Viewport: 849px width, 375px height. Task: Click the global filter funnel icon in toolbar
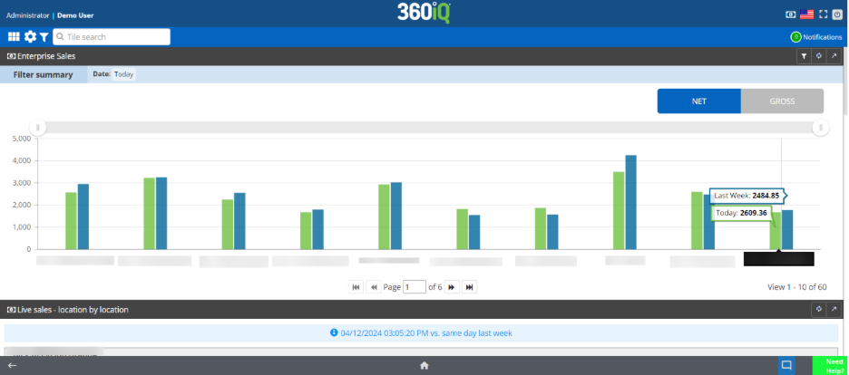44,37
